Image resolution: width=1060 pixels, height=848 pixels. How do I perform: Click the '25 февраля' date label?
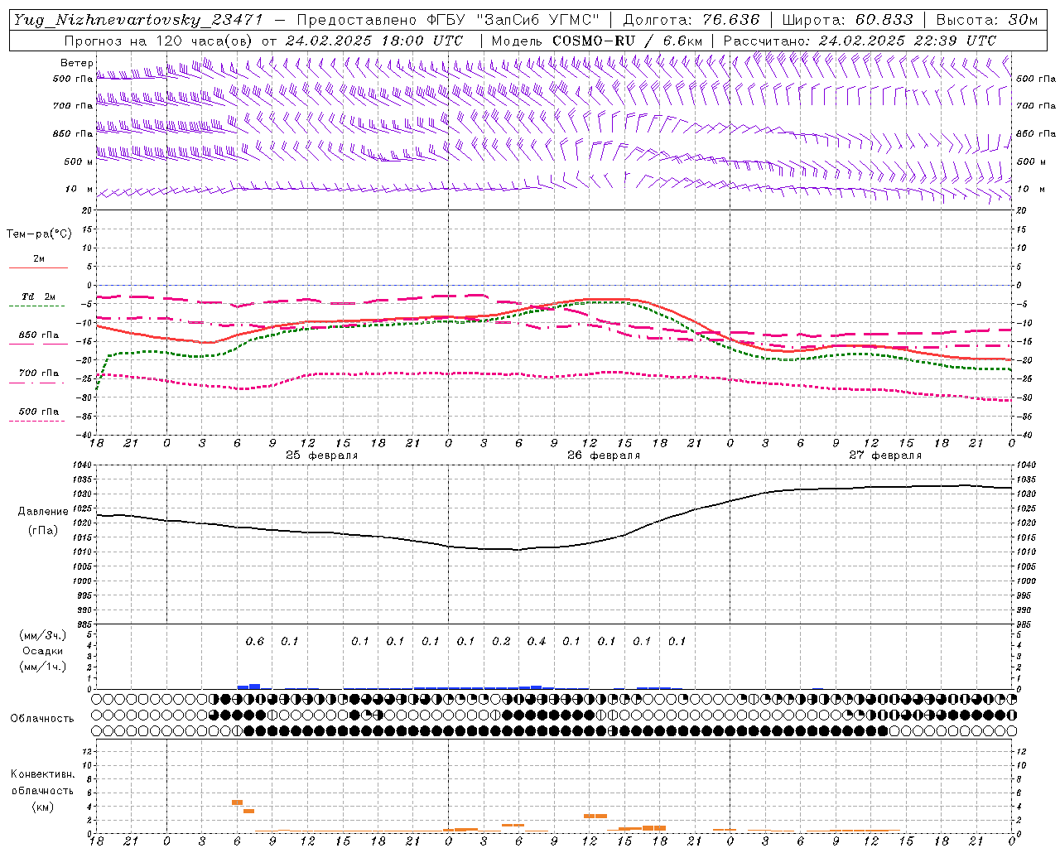click(x=322, y=455)
